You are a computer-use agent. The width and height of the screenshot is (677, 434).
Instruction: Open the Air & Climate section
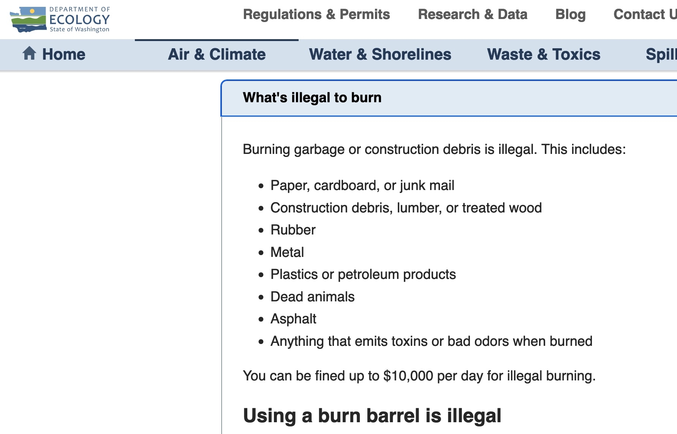217,54
